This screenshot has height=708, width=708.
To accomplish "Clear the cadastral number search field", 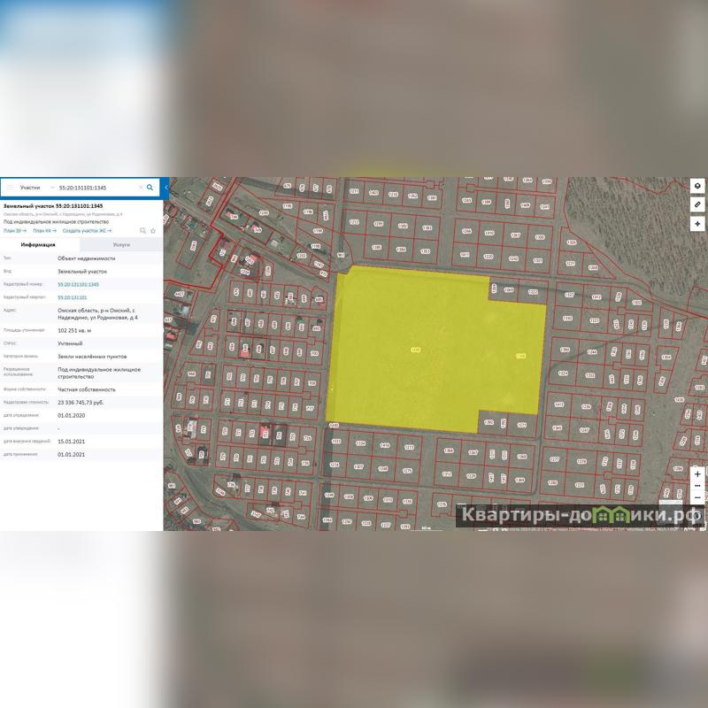I will pos(141,188).
